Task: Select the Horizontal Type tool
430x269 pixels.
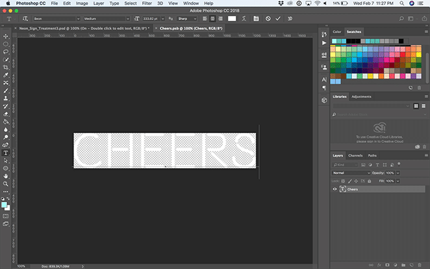Action: tap(6, 153)
